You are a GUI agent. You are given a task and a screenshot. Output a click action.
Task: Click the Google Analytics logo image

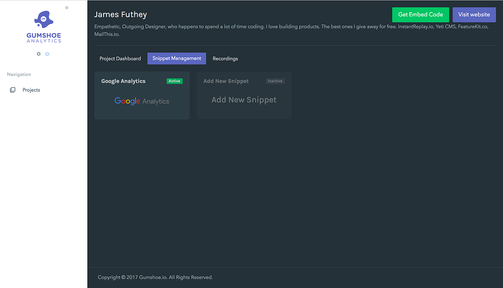(x=142, y=101)
